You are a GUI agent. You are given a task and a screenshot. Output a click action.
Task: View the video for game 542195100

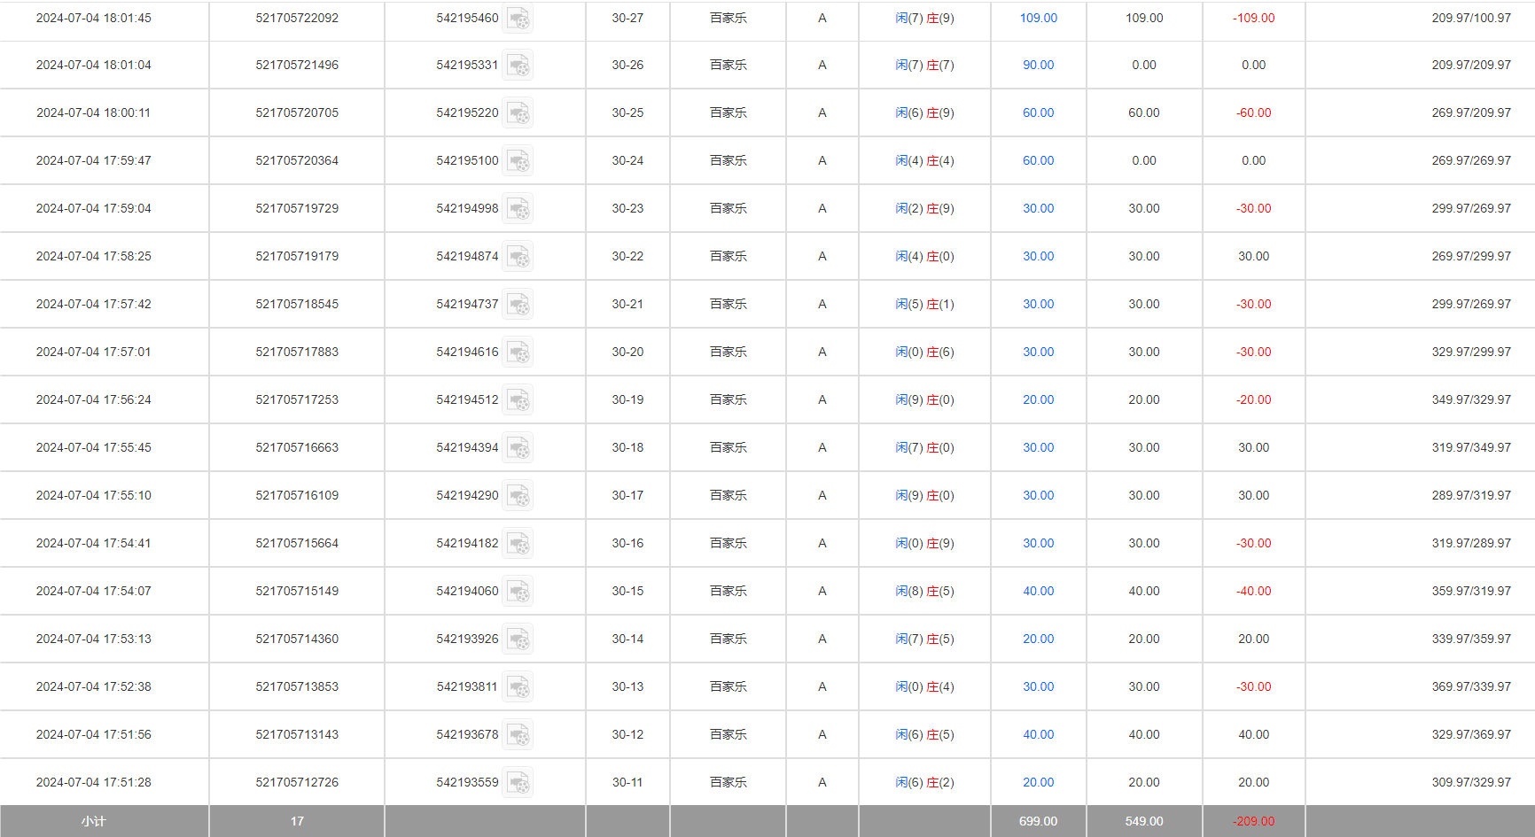point(519,161)
